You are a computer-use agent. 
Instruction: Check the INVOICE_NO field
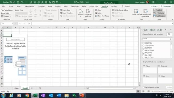144,50
